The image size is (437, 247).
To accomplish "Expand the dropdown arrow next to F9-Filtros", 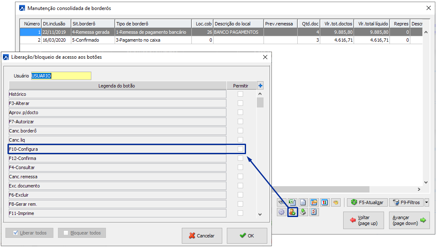I will pyautogui.click(x=427, y=202).
